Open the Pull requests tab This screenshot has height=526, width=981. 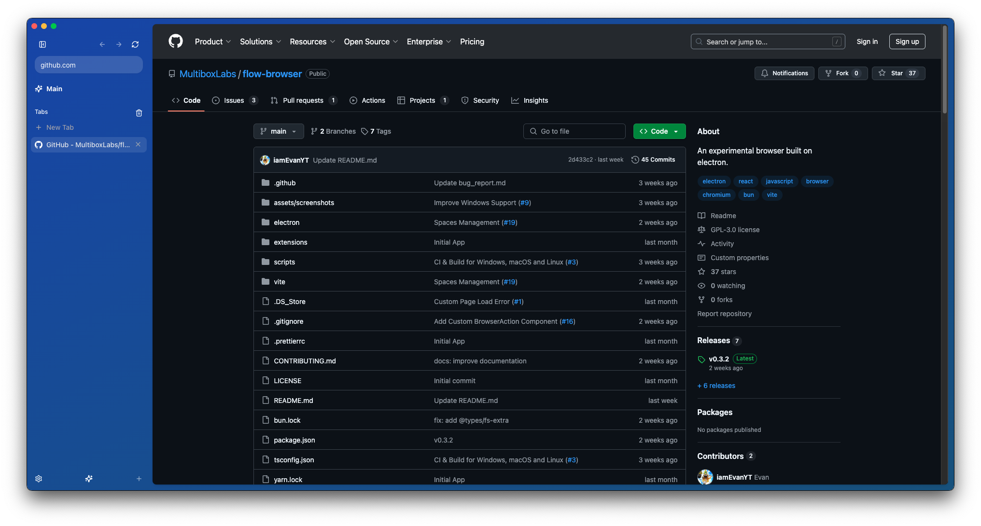tap(303, 100)
